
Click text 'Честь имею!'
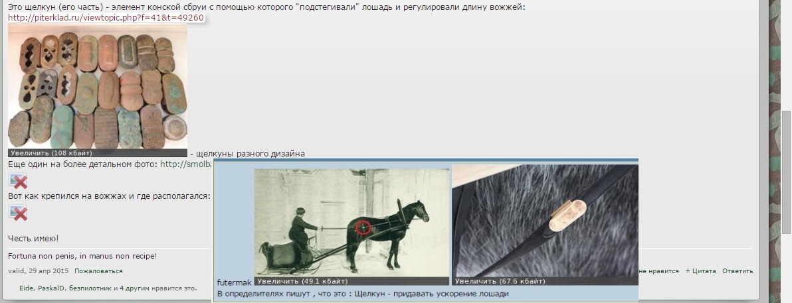point(33,239)
